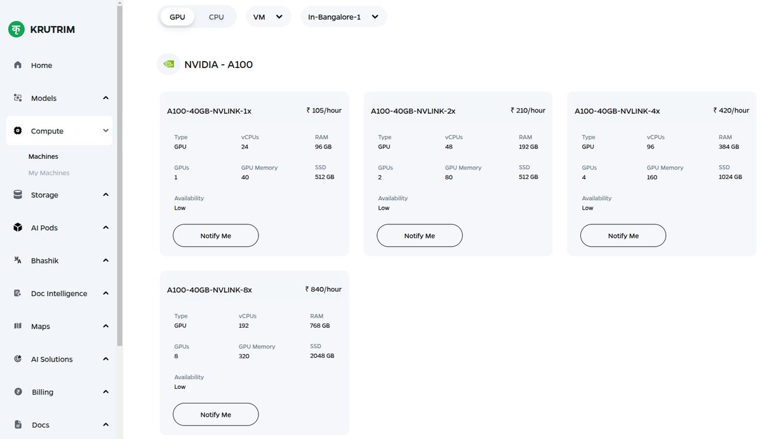Expand the Maps menu chevron

coord(105,326)
